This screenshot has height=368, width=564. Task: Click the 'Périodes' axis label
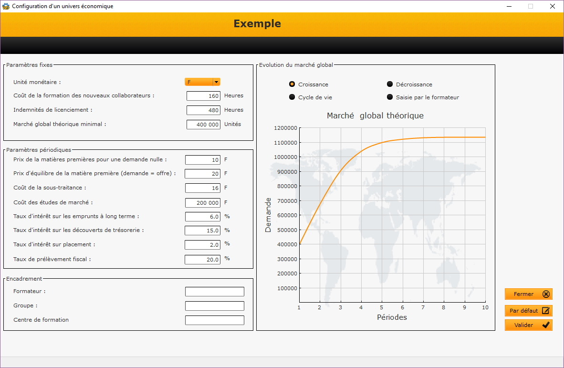tap(392, 317)
